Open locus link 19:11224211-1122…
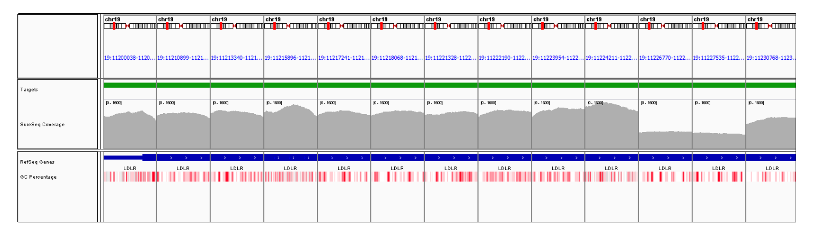Image resolution: width=816 pixels, height=238 pixels. [x=611, y=58]
